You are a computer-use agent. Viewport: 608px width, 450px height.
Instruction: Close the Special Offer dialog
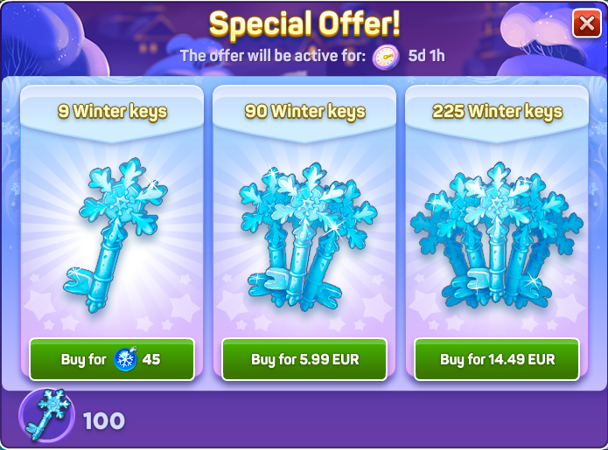point(587,24)
